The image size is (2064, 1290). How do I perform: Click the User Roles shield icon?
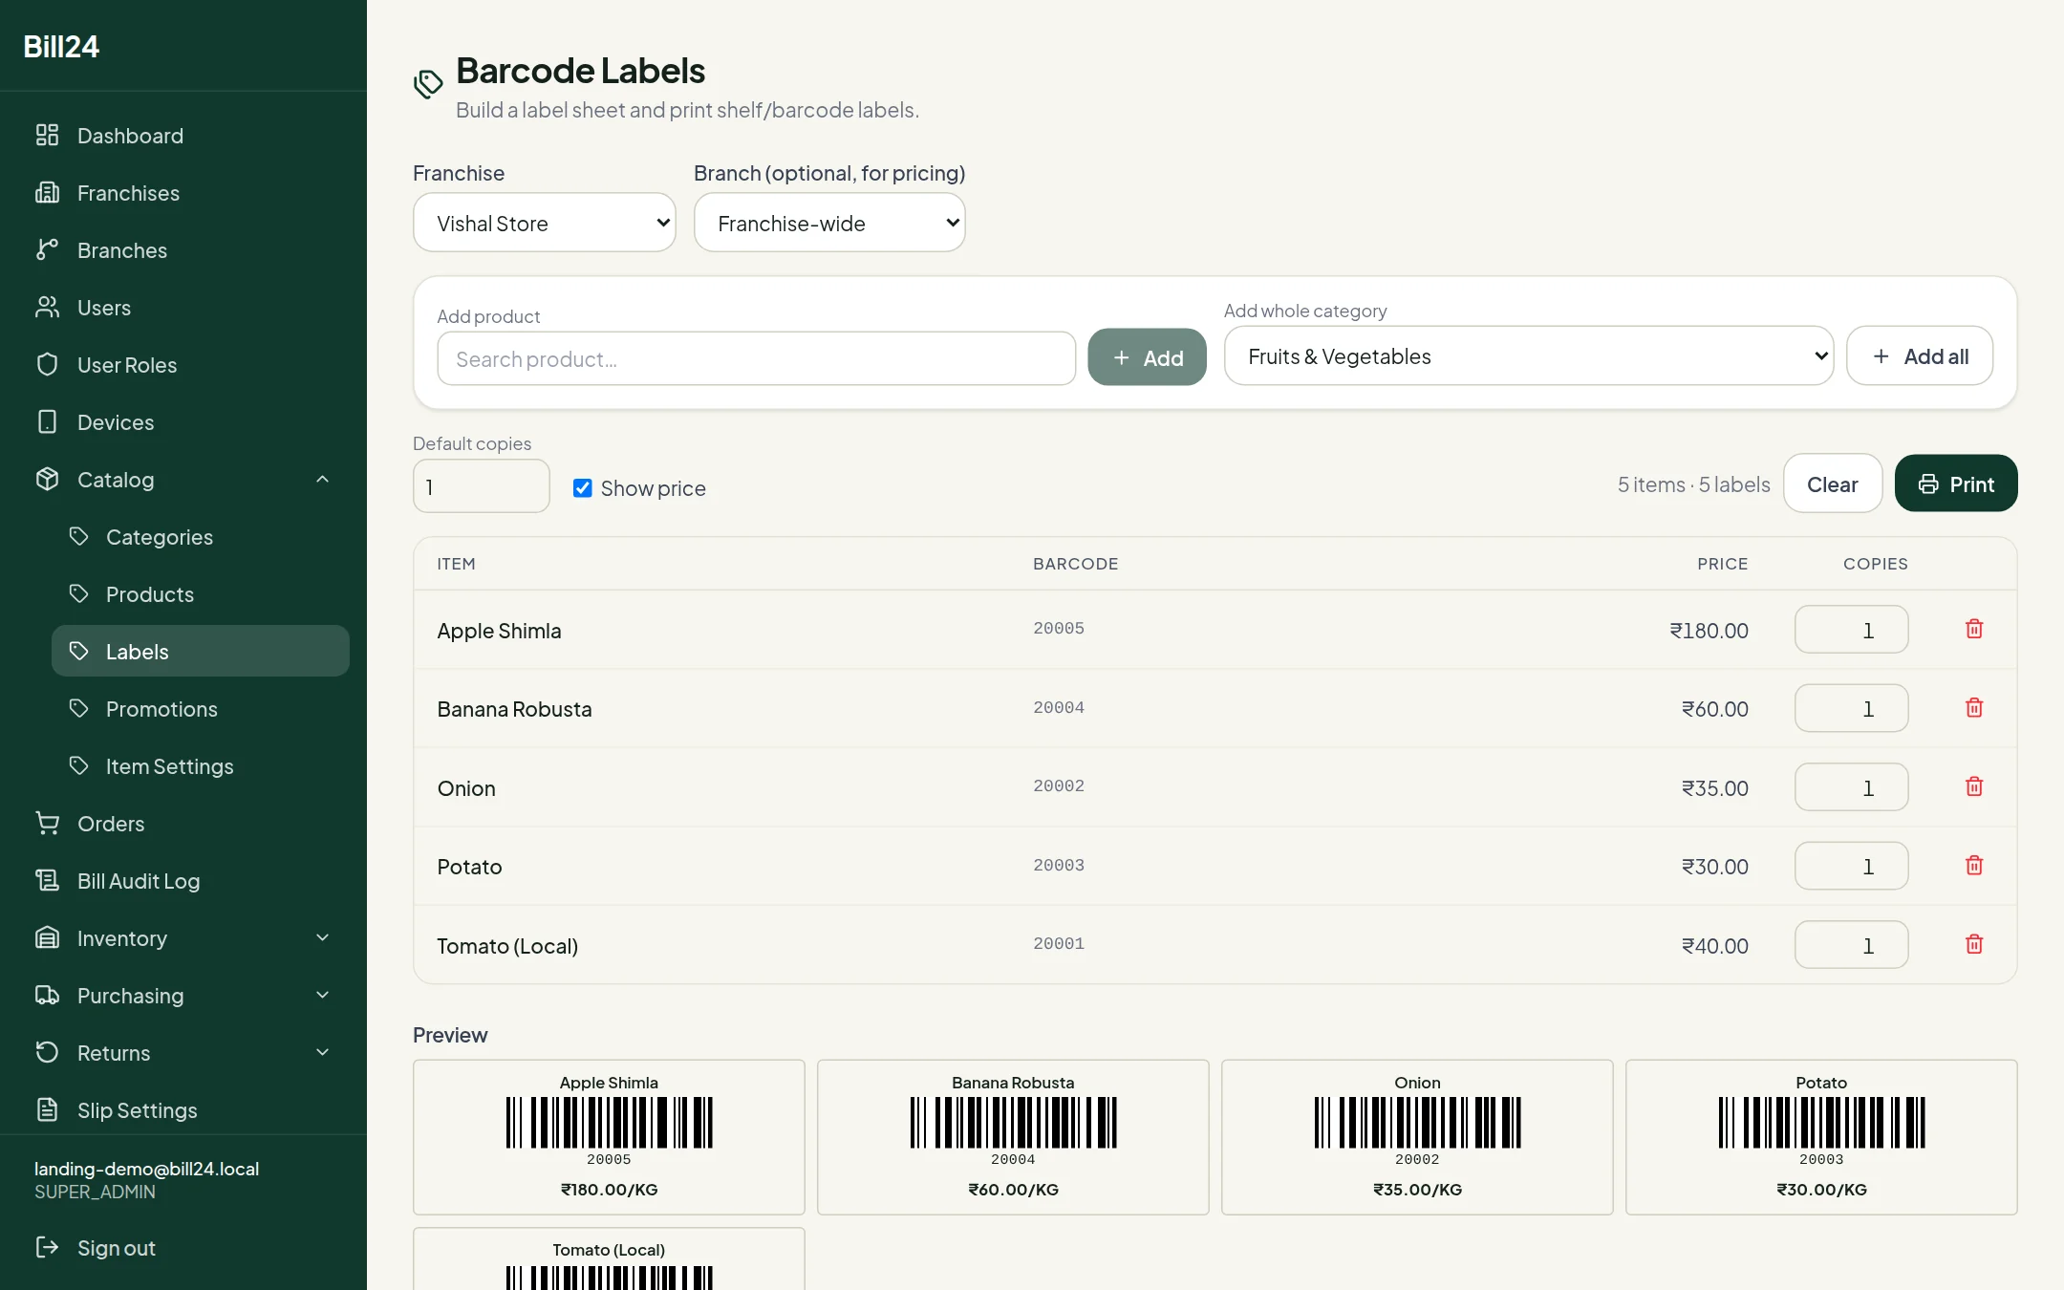[47, 364]
